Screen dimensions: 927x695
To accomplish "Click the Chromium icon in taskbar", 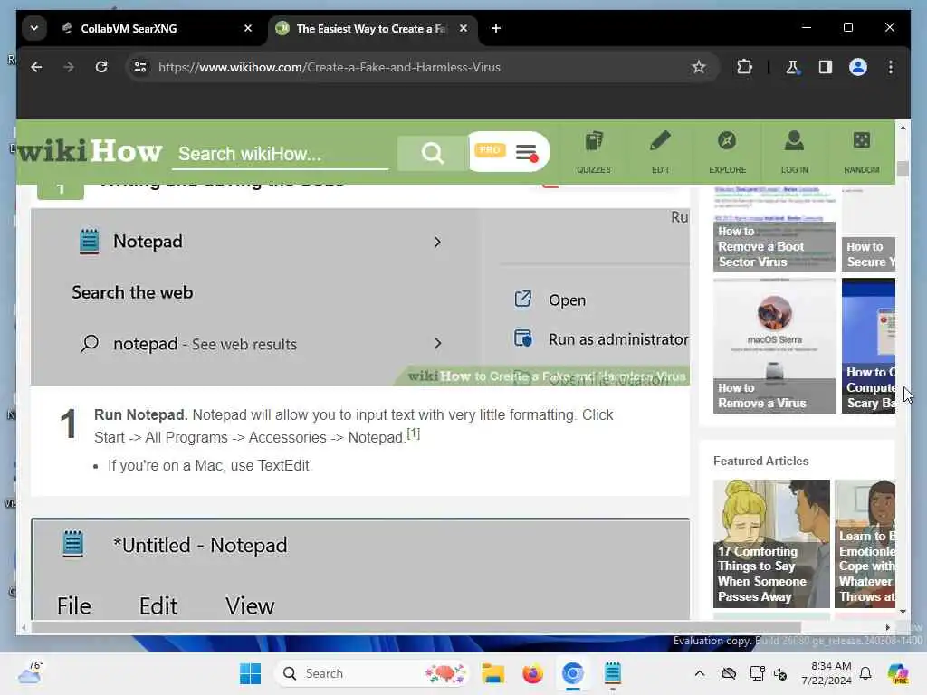I will (x=572, y=673).
